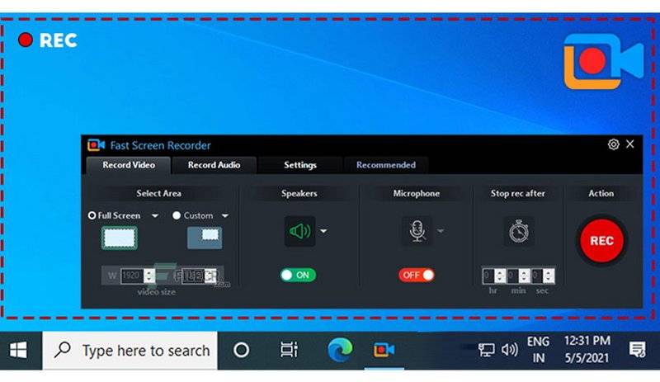Adjust the min stepper for stop timer
This screenshot has width=660, height=382.
tap(524, 276)
